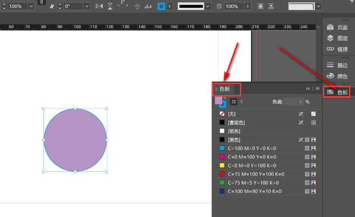
Task: Click the flip vertical icon in toolbar
Action: [x=110, y=6]
